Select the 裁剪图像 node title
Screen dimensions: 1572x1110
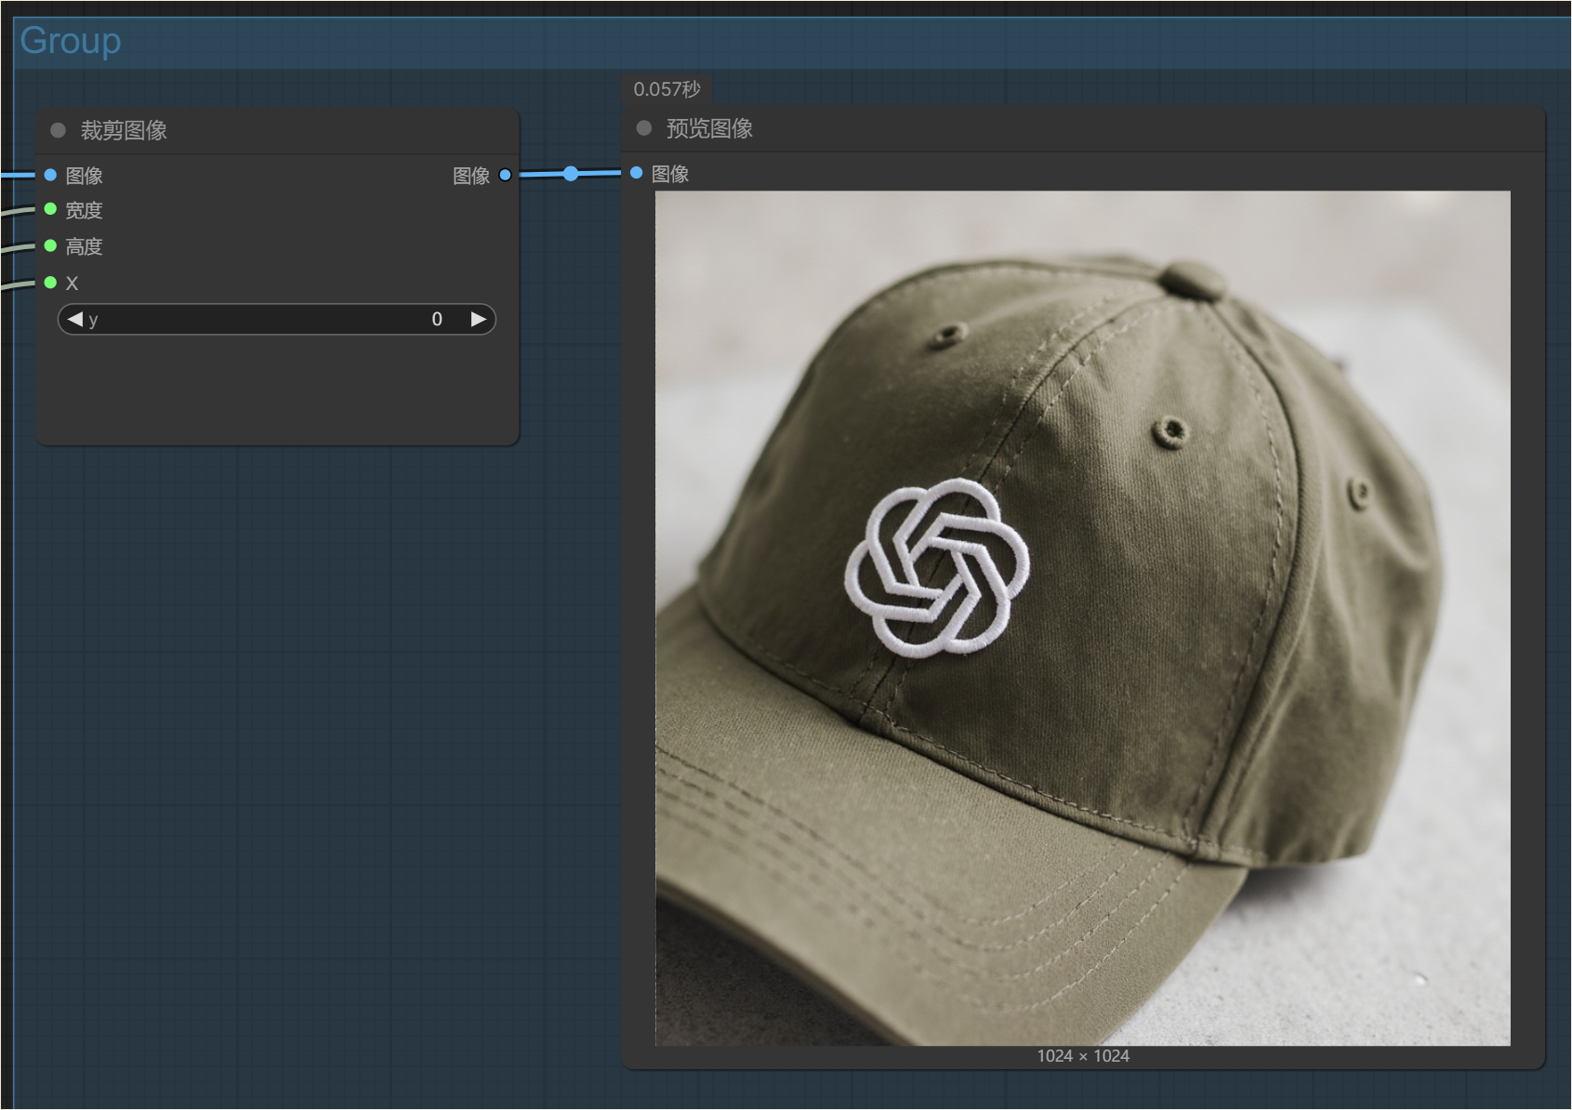124,130
